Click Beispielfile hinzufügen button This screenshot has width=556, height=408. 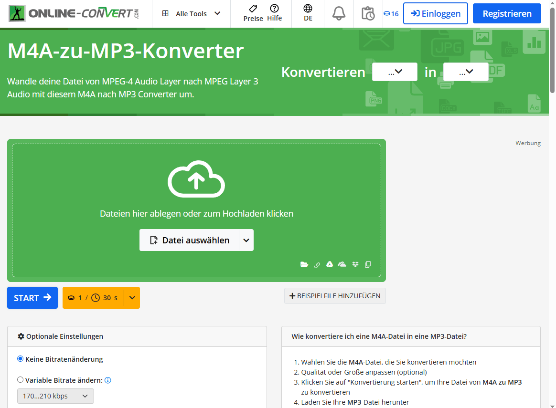tap(335, 296)
